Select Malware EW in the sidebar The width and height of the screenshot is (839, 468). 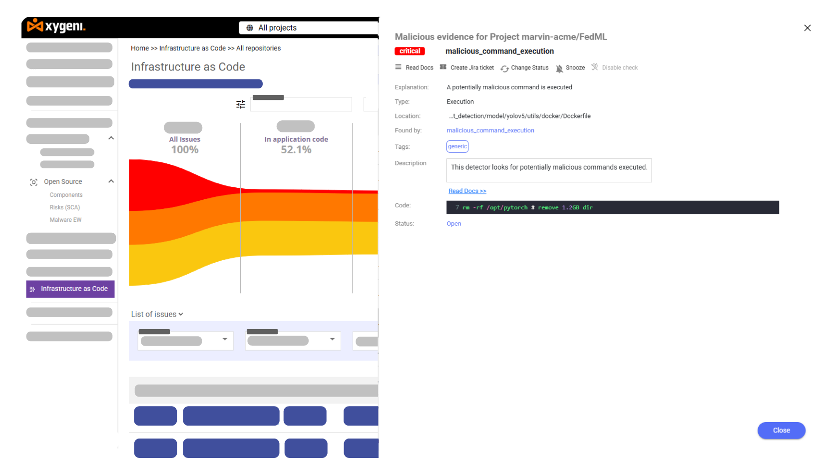(65, 220)
